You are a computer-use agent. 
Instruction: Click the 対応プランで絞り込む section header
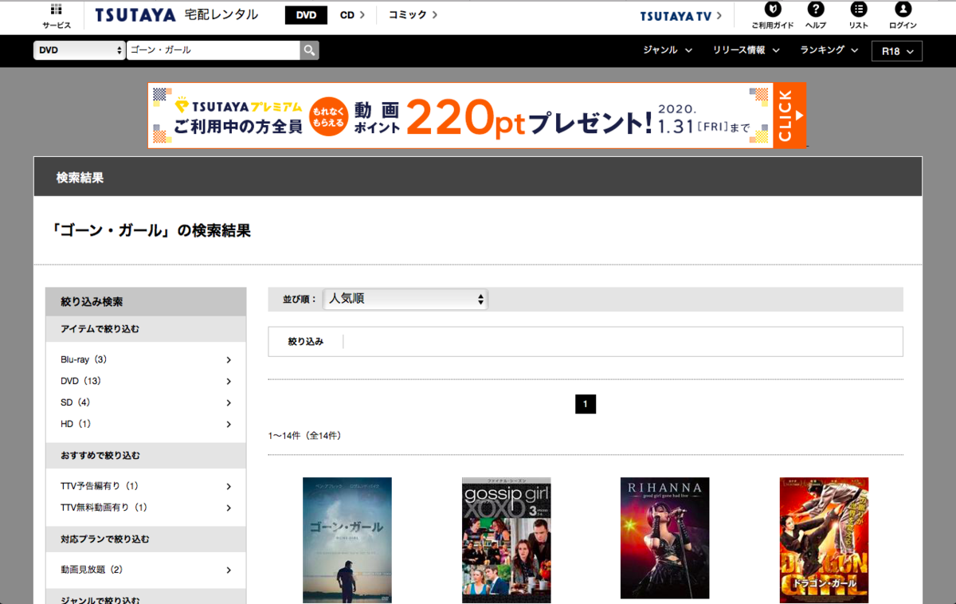point(146,539)
